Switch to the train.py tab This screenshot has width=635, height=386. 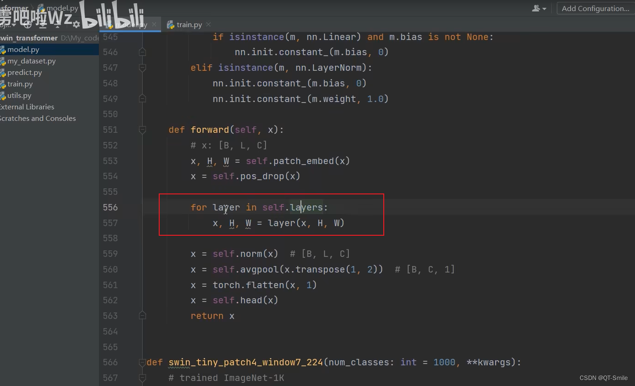point(189,24)
